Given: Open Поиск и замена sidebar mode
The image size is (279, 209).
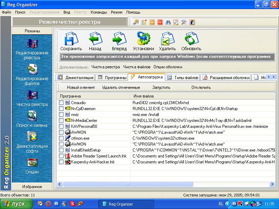Looking at the screenshot, I should point(32,119).
